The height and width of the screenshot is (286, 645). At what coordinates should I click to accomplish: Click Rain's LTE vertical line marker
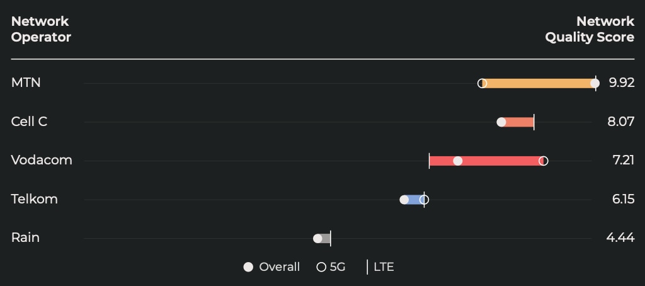330,238
